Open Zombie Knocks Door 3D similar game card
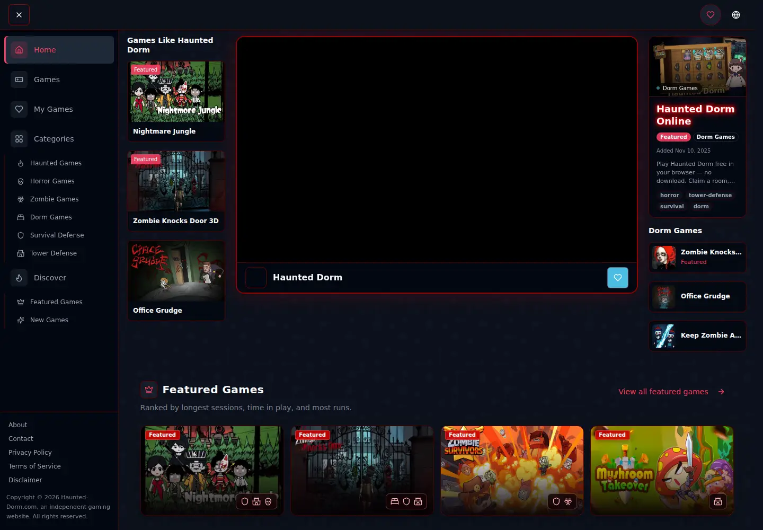This screenshot has width=763, height=530. click(176, 191)
